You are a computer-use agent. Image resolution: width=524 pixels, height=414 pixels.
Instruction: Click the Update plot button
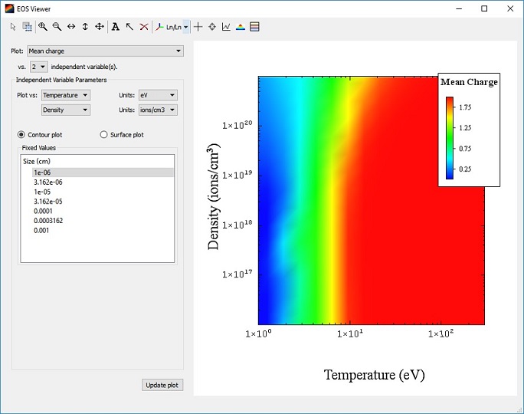162,385
